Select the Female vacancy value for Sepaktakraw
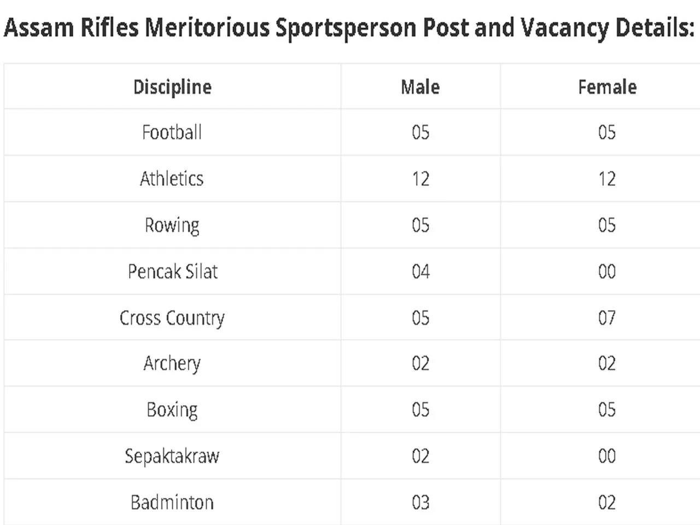Screen dimensions: 700x525 point(607,456)
